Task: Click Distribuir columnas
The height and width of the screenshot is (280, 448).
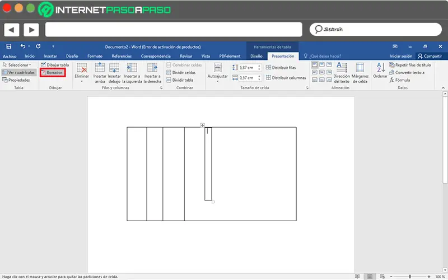Action: tap(286, 77)
